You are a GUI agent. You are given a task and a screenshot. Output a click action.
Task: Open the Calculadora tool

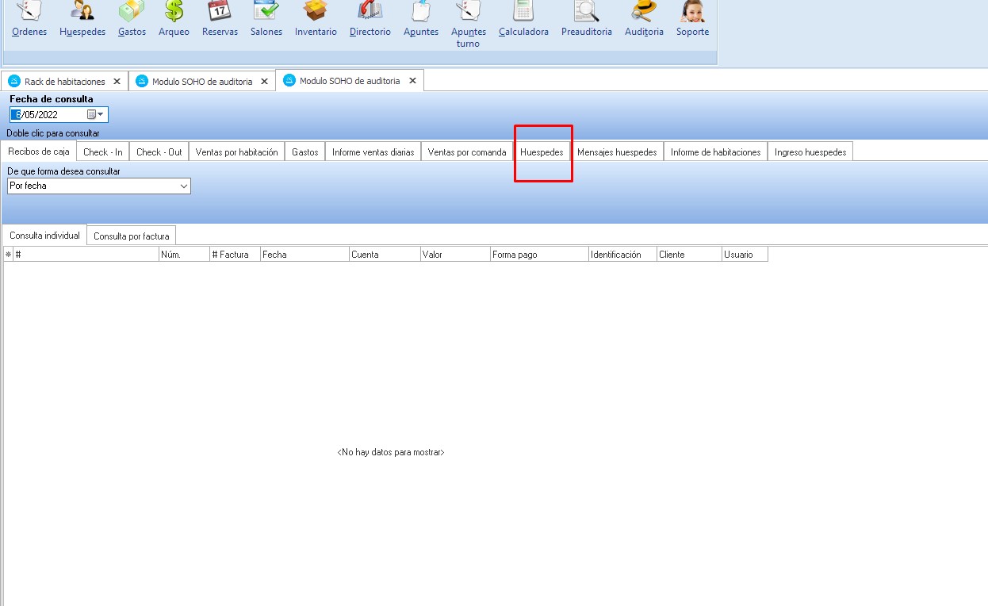pos(523,13)
